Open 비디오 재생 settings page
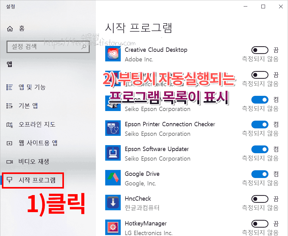The height and width of the screenshot is (236, 288). pos(28,162)
